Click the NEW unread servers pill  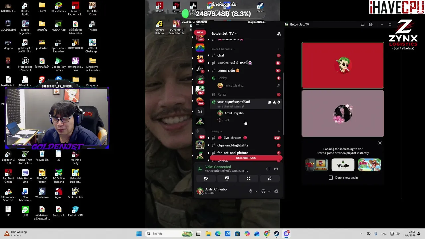tap(200, 33)
